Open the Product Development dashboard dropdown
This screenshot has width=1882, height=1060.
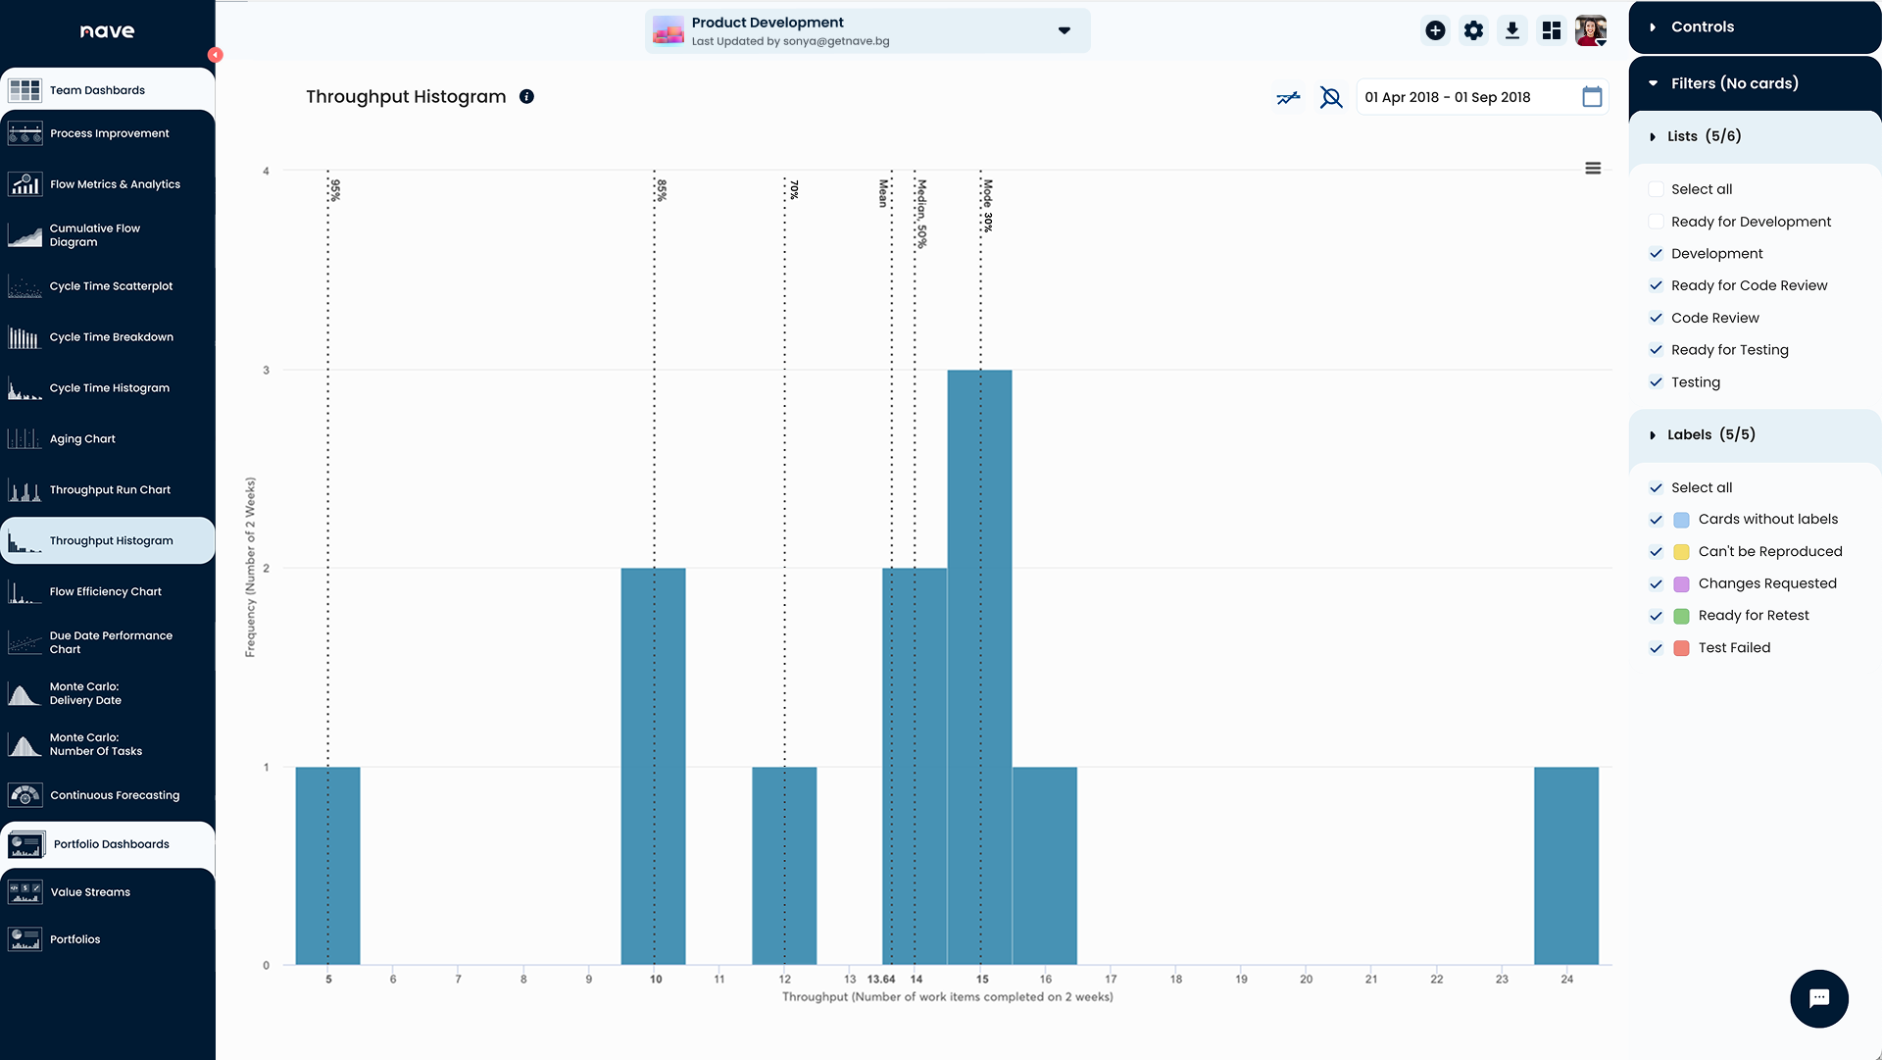tap(1064, 30)
